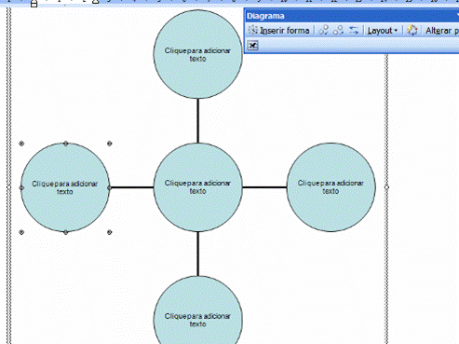Click the top-center handle of the left circle
Image resolution: width=459 pixels, height=344 pixels.
click(66, 144)
